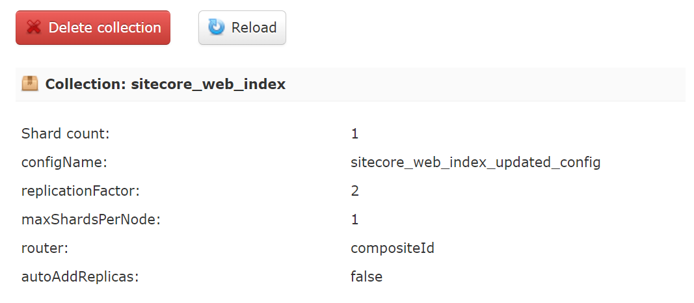Click the "maxShardsPerNode:" label
Viewport: 694px width, 303px height.
point(91,220)
